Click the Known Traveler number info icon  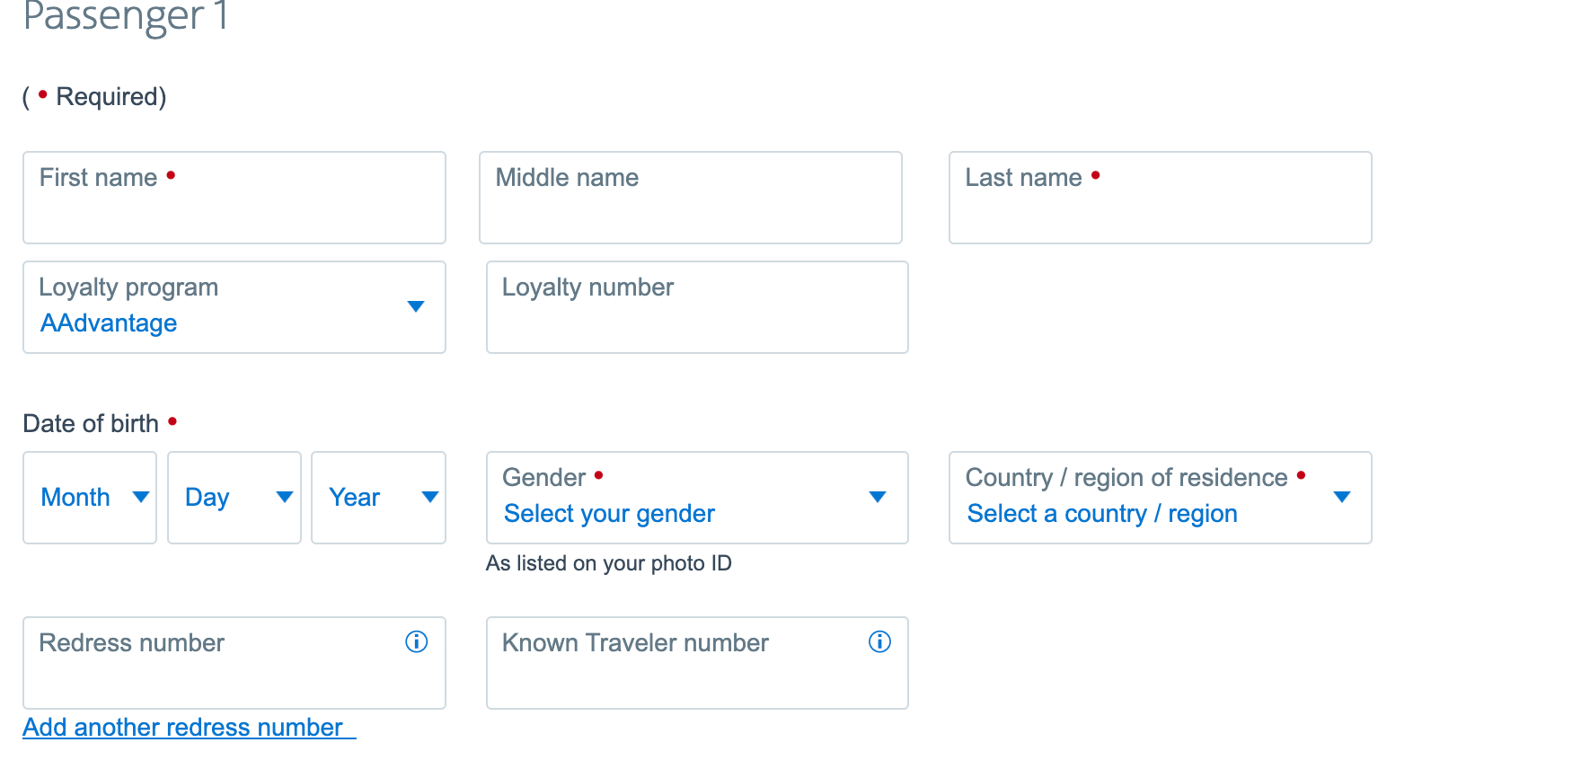[x=879, y=641]
